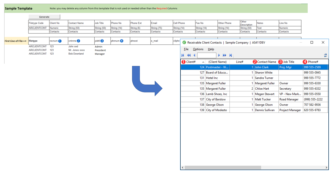
Task: Click the Job Title column header
Action: tap(289, 62)
